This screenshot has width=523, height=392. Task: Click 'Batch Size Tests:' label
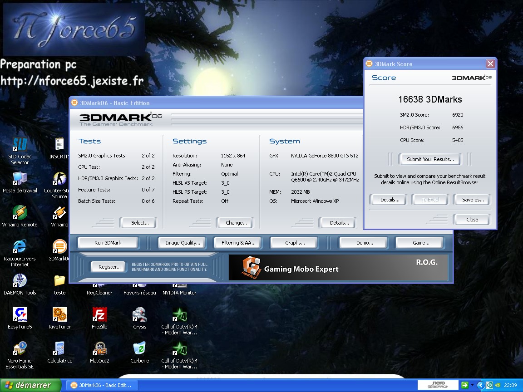click(x=97, y=201)
